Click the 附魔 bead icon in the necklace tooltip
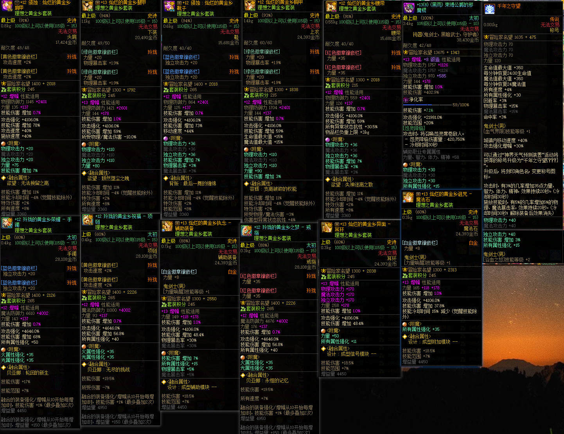The image size is (564, 434). (x=84, y=346)
